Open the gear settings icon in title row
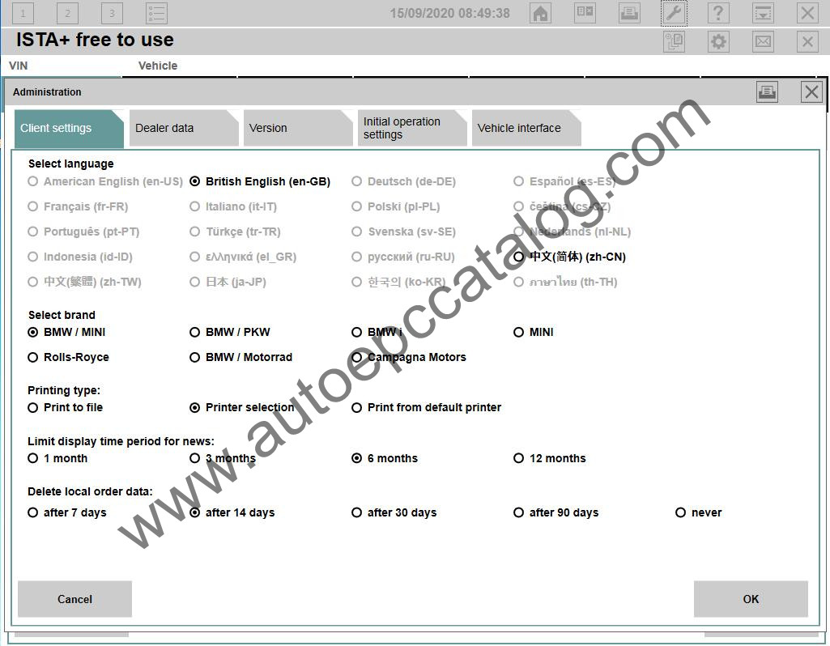Screen dimensions: 830x646 (718, 41)
